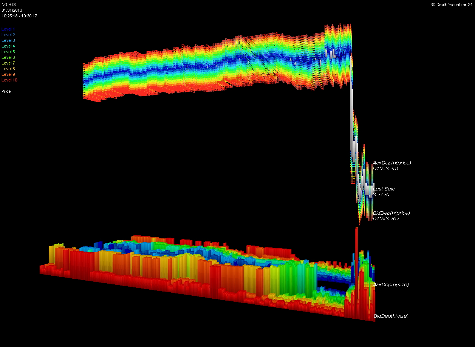The width and height of the screenshot is (475, 347).
Task: Select the Level 5 legend entry
Action: [x=8, y=52]
